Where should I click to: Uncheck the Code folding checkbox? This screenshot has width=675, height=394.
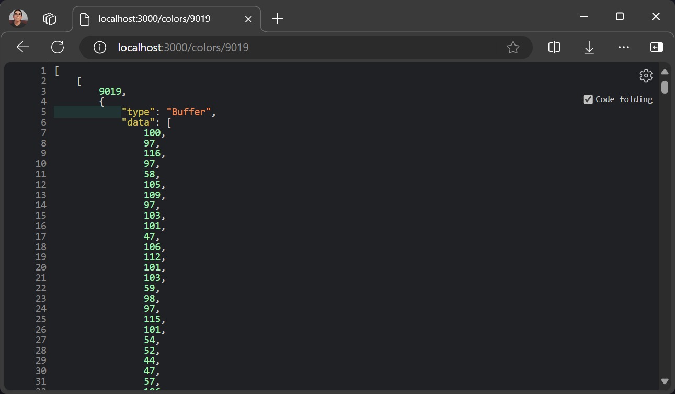click(x=588, y=99)
